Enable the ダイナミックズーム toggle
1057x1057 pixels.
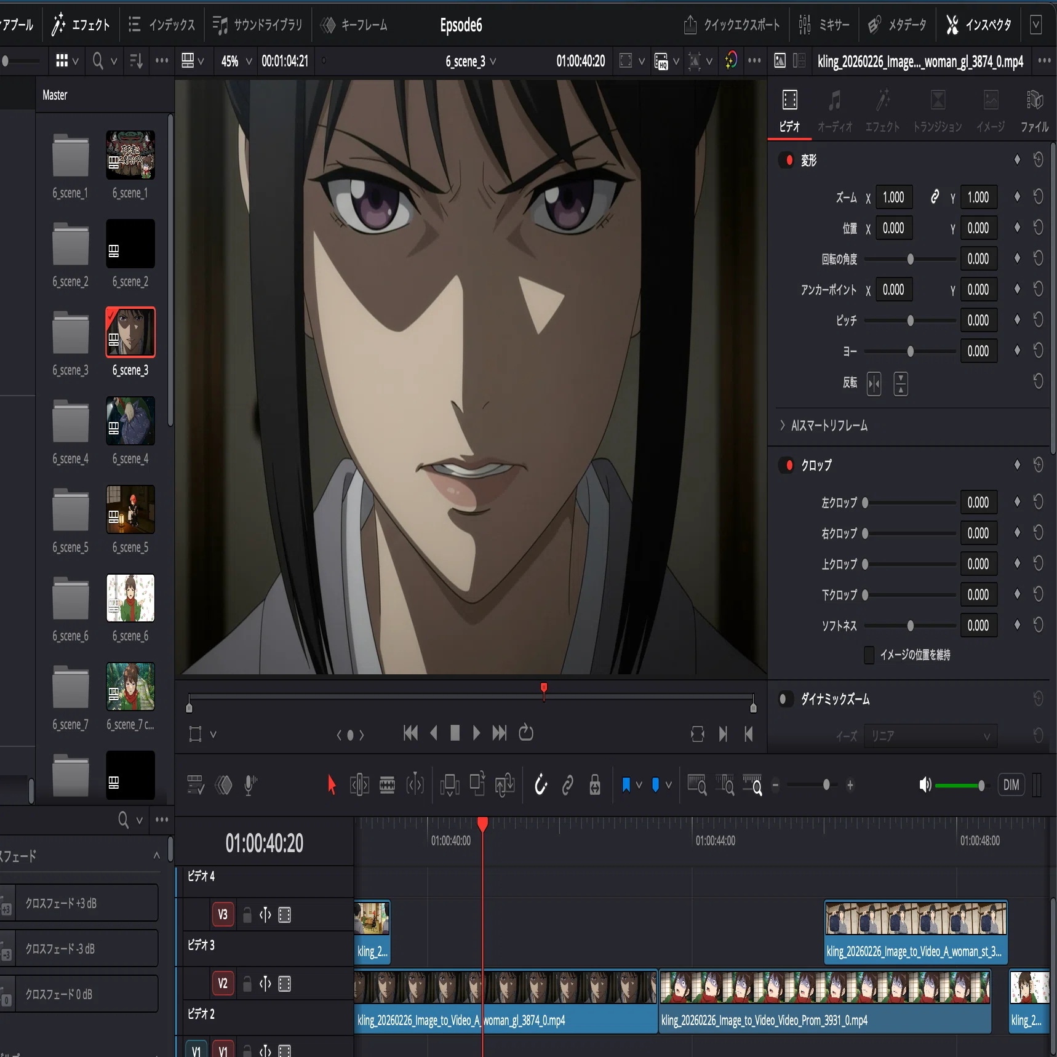point(784,699)
